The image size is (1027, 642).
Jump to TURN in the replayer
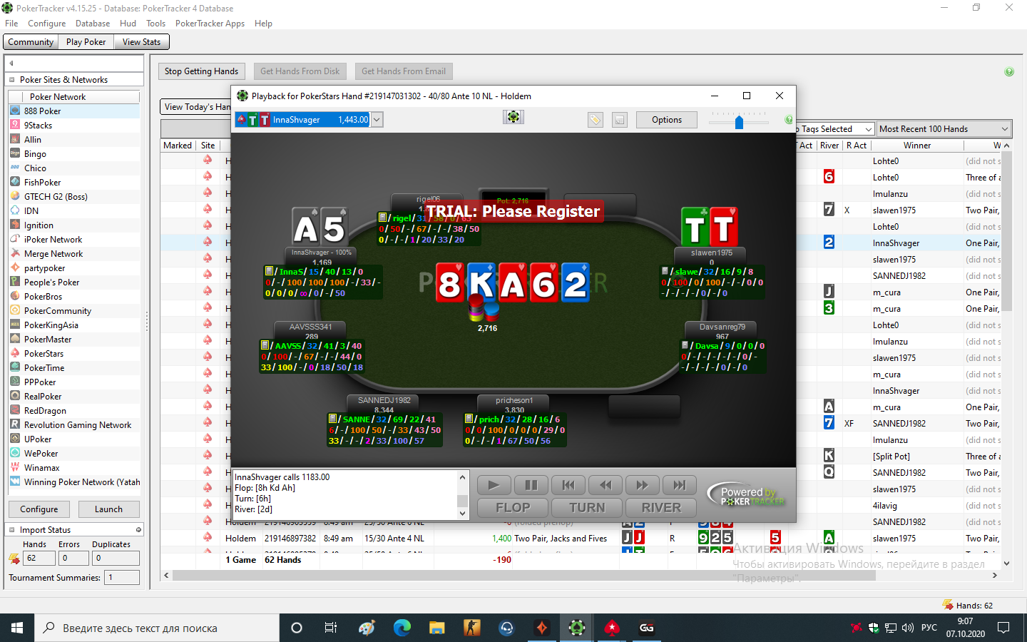pos(587,508)
